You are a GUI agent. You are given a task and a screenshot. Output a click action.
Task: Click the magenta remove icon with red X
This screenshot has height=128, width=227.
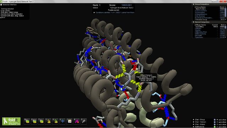pyautogui.click(x=77, y=121)
